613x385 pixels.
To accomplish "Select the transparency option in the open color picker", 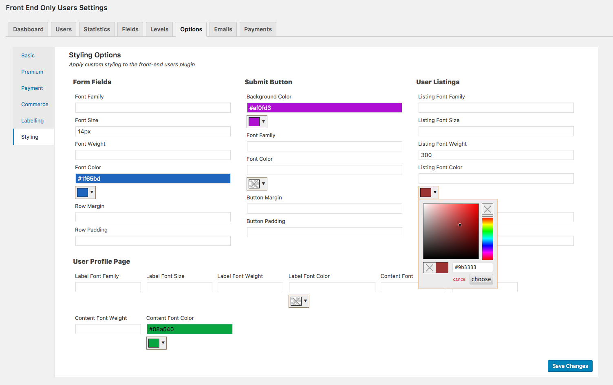I will click(x=487, y=209).
